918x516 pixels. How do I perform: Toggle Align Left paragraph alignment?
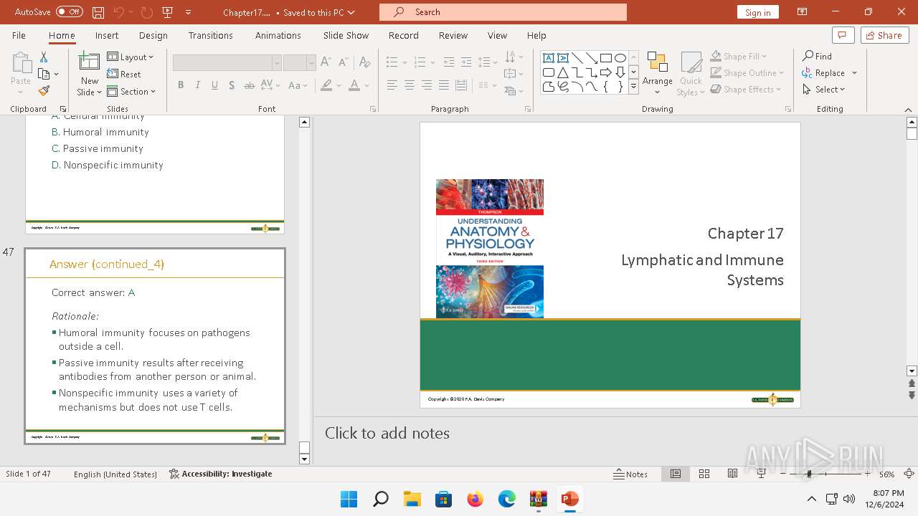click(x=392, y=85)
